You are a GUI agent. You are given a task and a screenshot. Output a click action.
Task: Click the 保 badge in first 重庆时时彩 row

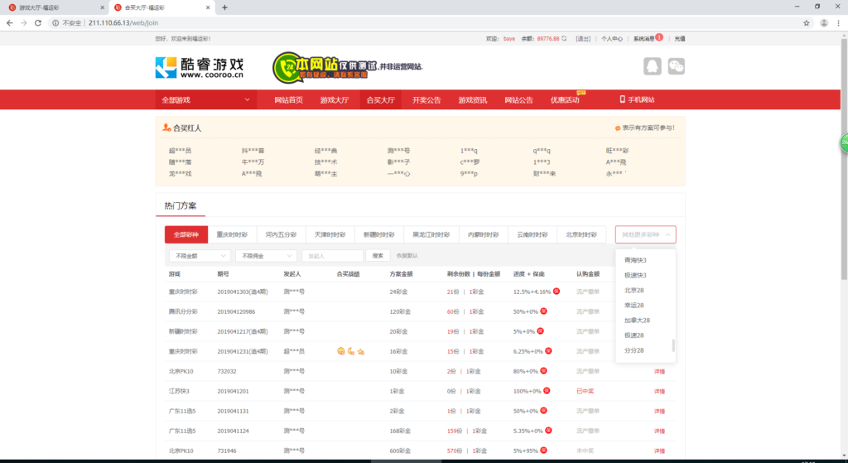pos(557,292)
